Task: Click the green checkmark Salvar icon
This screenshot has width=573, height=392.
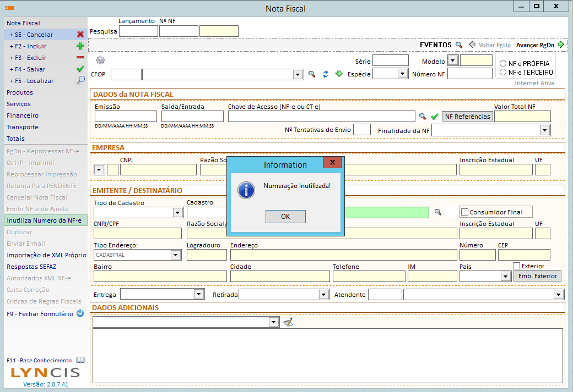Action: pos(80,69)
